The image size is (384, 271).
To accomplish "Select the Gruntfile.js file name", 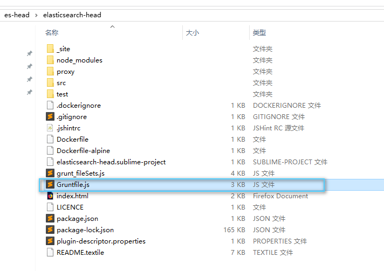I will tap(73, 184).
